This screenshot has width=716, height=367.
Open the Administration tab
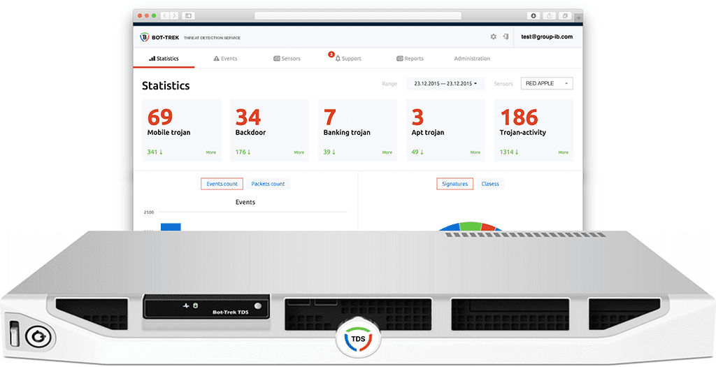coord(472,59)
